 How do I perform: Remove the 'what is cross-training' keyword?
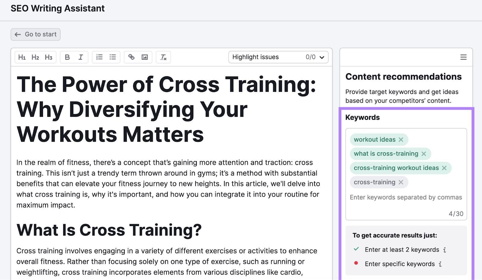pyautogui.click(x=424, y=154)
